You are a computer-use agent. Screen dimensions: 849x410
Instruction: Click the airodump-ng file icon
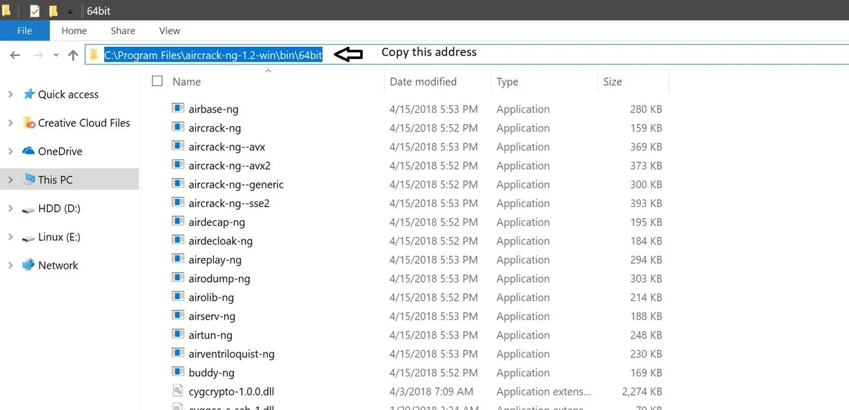[178, 277]
